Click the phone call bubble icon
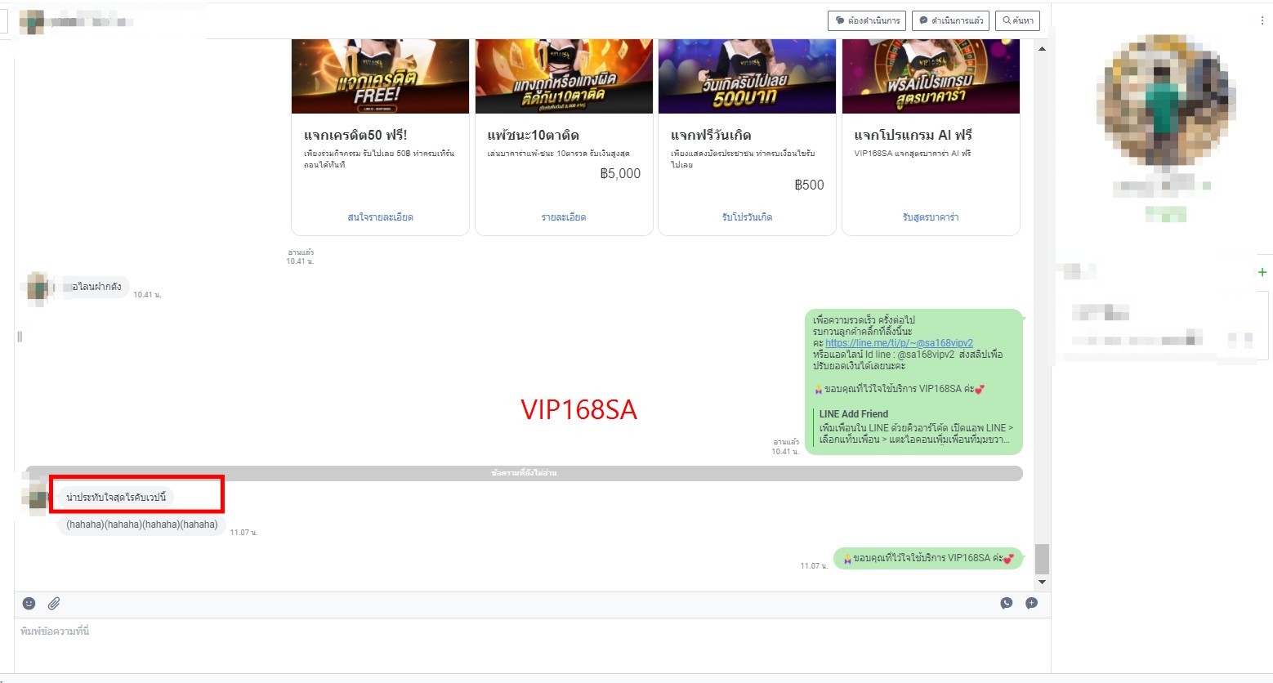The width and height of the screenshot is (1273, 683). (x=1007, y=603)
